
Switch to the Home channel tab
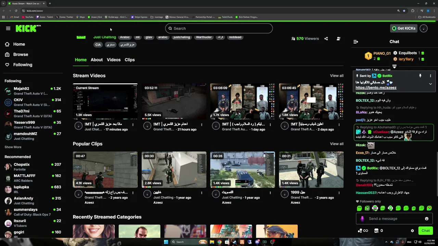[x=81, y=60]
